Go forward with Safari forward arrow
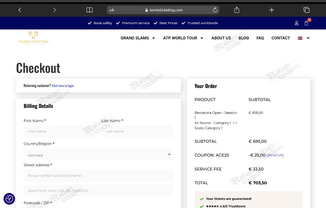This screenshot has height=208, width=326. point(55,10)
